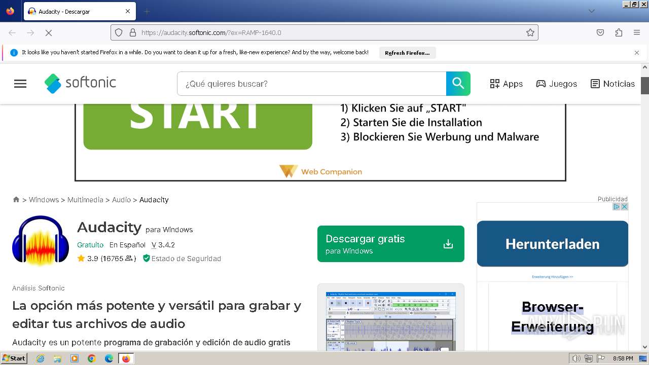The image size is (649, 365).
Task: Open Save to Pocket
Action: click(600, 32)
